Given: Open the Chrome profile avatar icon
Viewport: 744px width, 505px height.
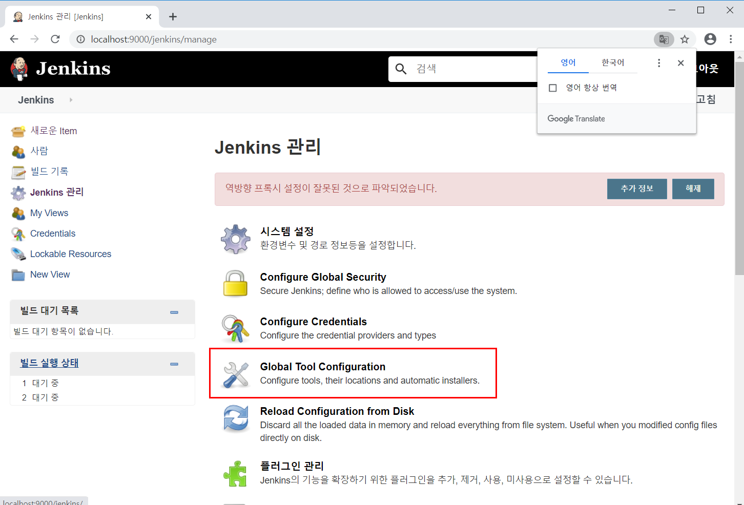Looking at the screenshot, I should 710,39.
